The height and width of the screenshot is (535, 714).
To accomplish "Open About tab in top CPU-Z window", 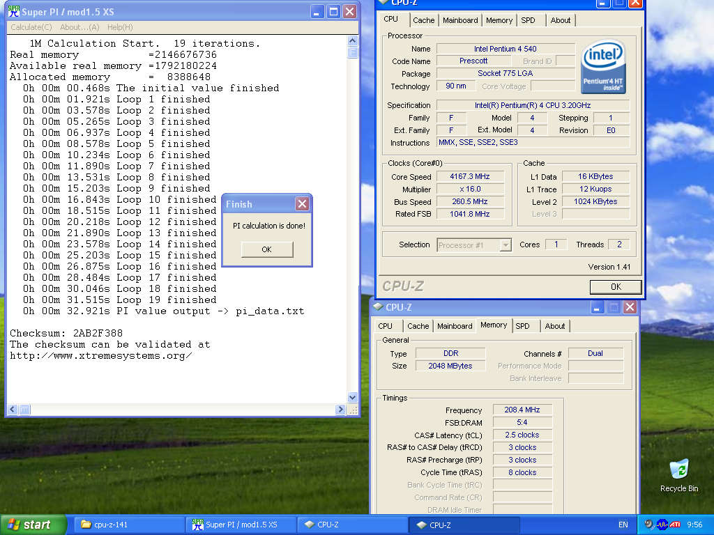I will pos(560,20).
